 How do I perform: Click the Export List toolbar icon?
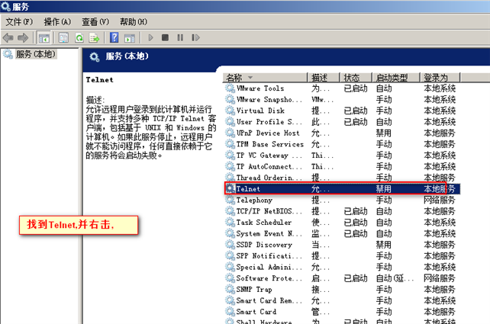(94, 38)
